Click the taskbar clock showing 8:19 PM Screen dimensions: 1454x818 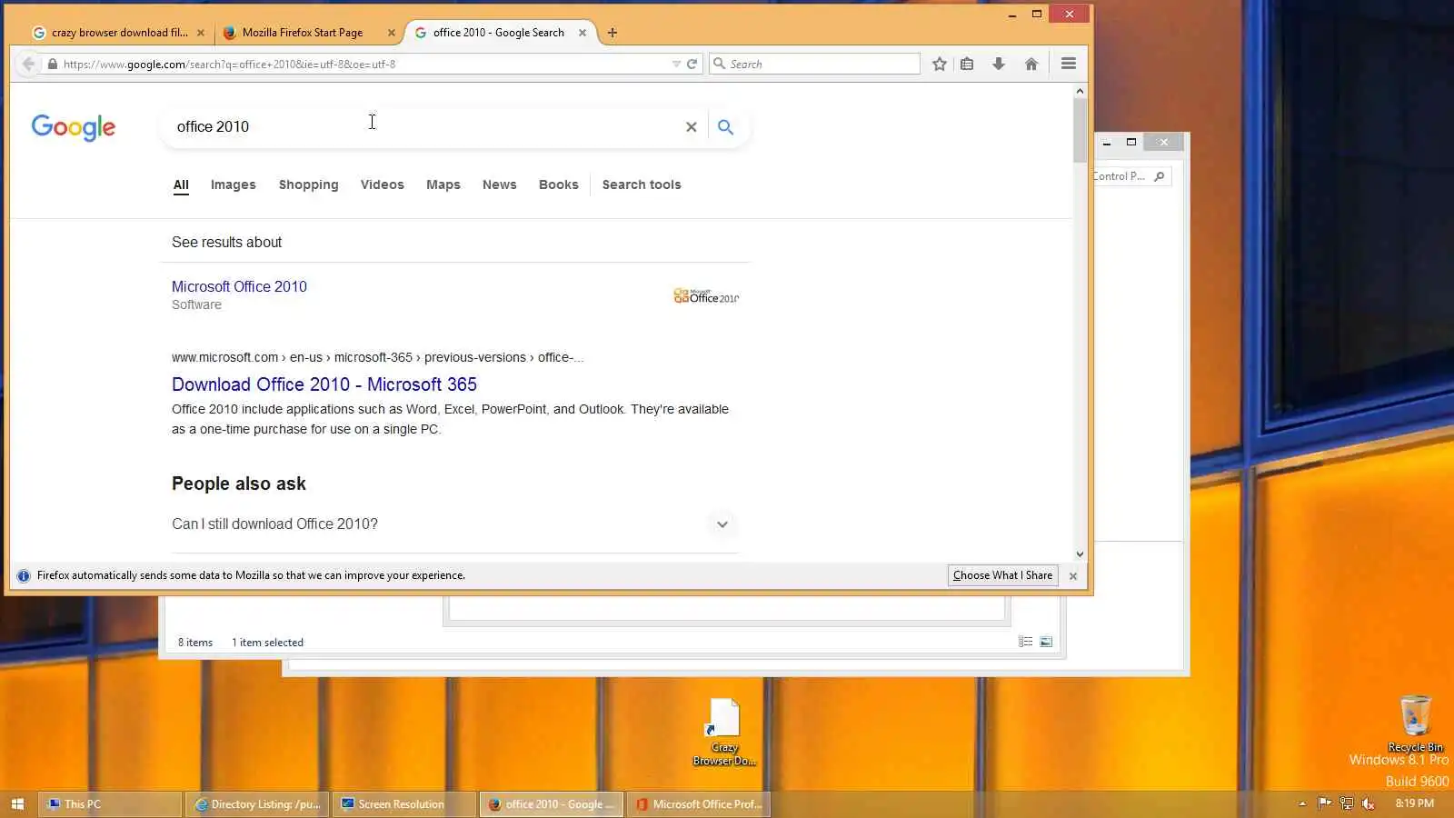[1415, 803]
